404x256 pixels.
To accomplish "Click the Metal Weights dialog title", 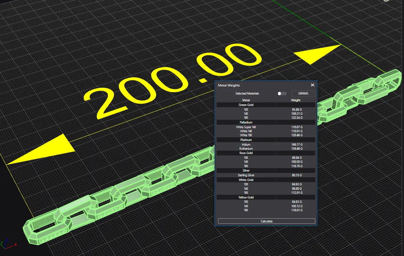I will 229,85.
